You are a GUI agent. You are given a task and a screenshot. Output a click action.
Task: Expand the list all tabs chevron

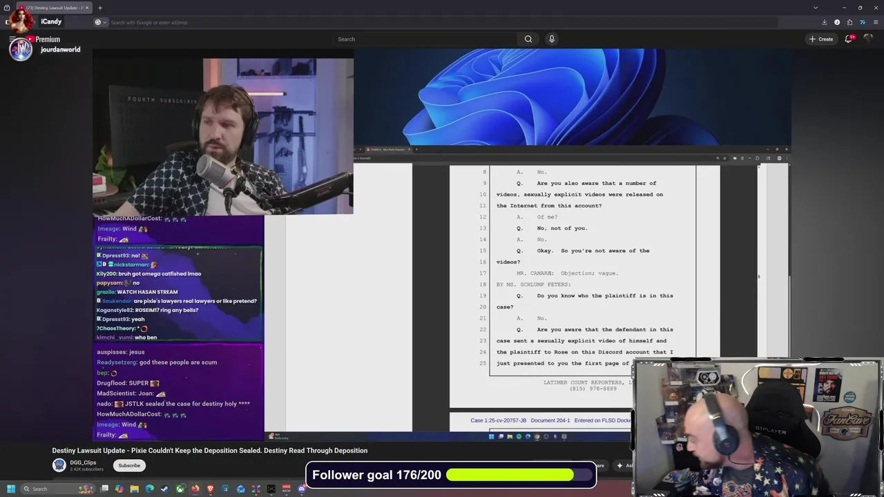tap(816, 8)
